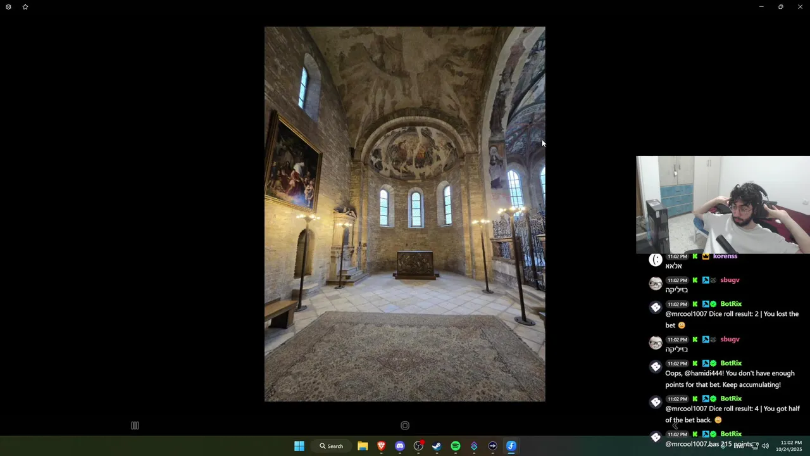
Task: Click the first sbugv username in chat
Action: point(730,280)
